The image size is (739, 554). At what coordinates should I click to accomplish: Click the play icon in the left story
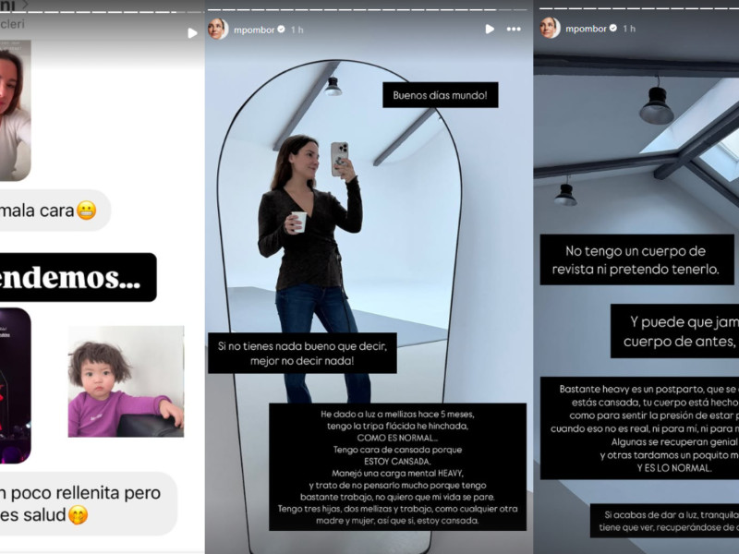point(192,32)
